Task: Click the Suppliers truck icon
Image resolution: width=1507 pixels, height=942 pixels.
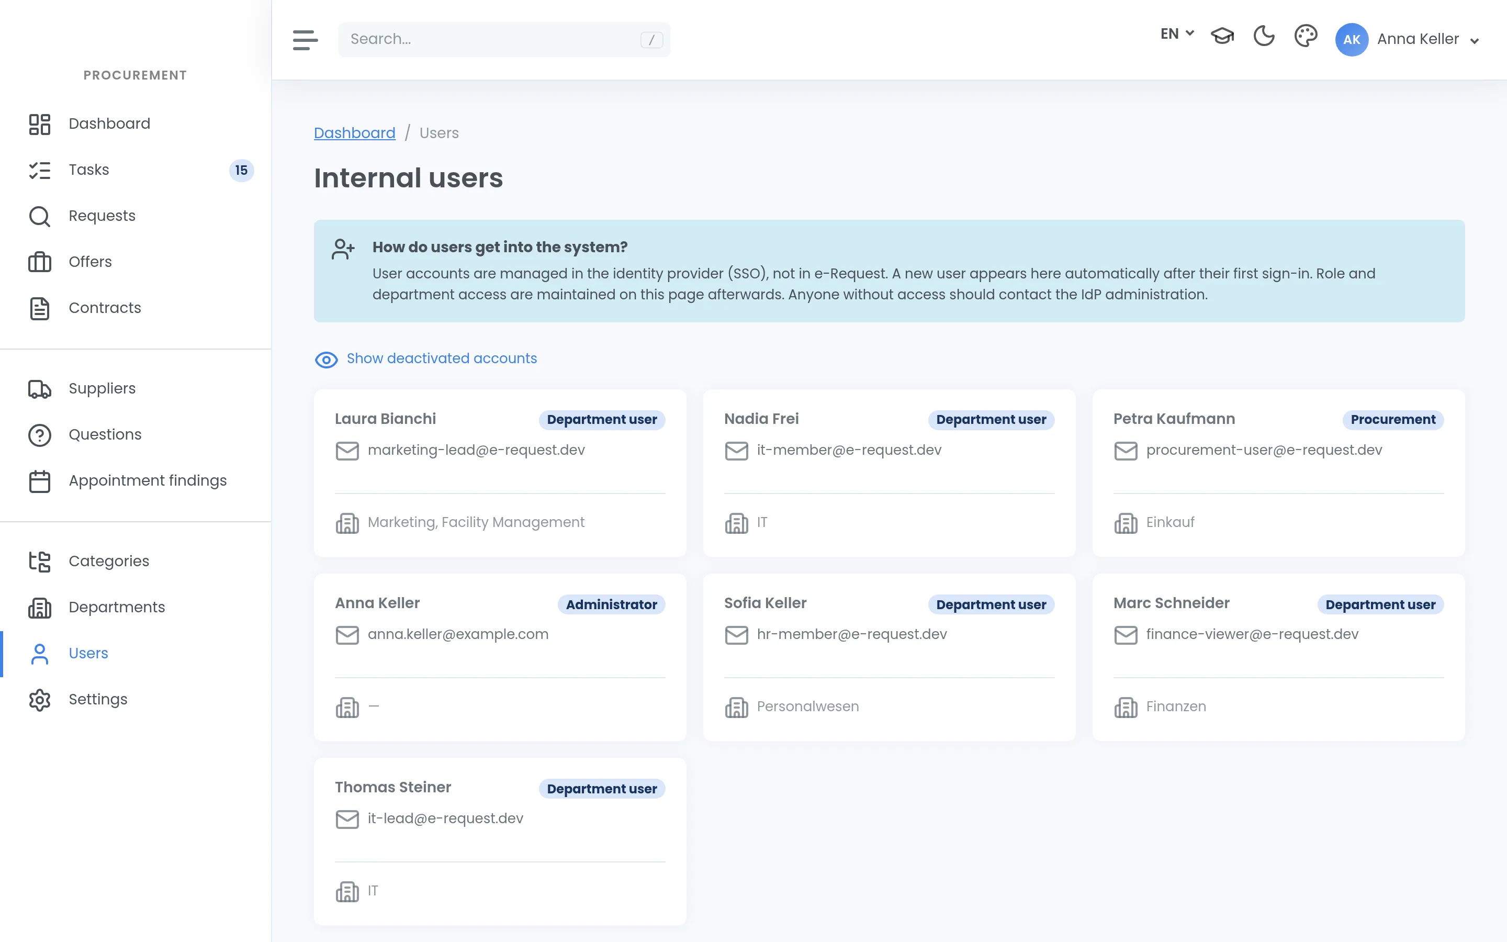Action: [x=40, y=389]
